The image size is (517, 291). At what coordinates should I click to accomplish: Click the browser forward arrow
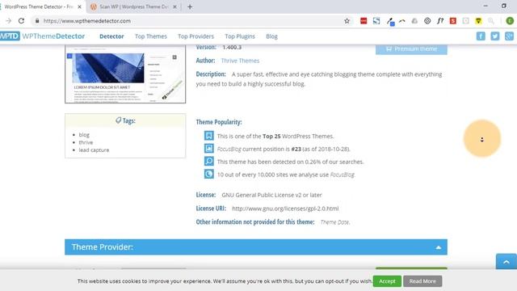[x=8, y=21]
